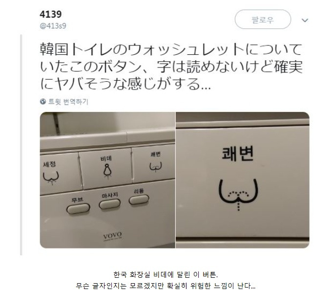Click the VOVO logo in photo
This screenshot has width=333, height=291.
tap(113, 236)
